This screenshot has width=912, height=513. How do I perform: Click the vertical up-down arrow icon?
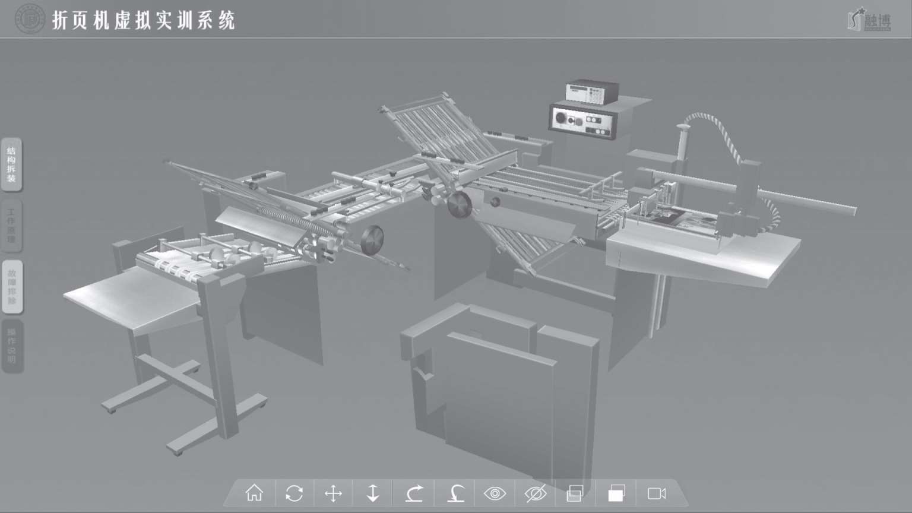373,493
